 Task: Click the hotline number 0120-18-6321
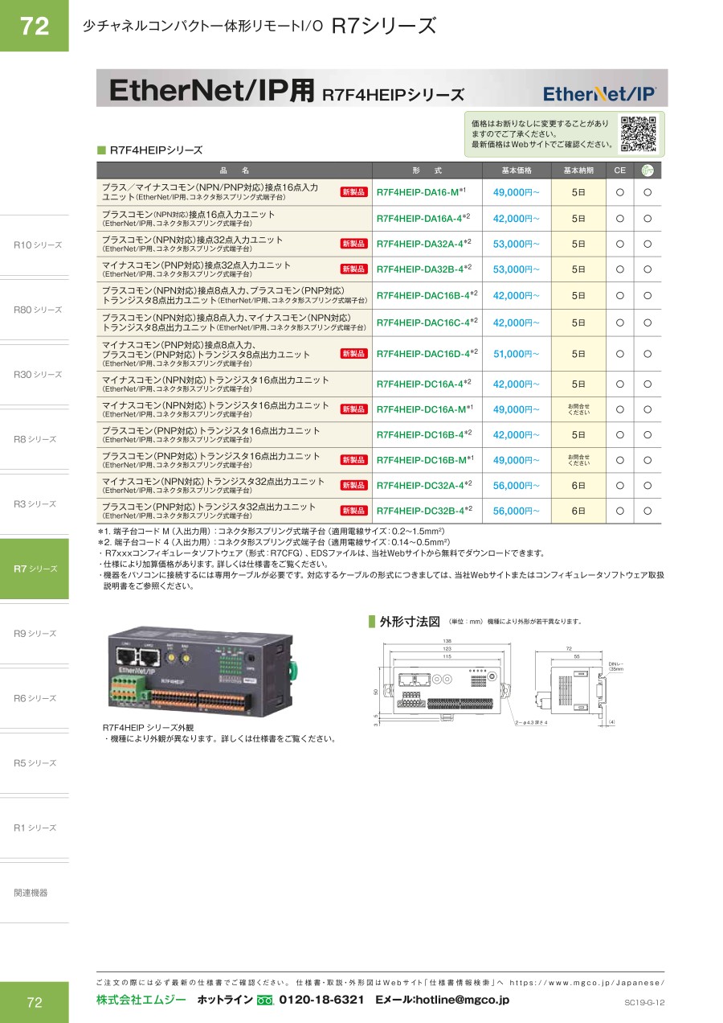[321, 1000]
